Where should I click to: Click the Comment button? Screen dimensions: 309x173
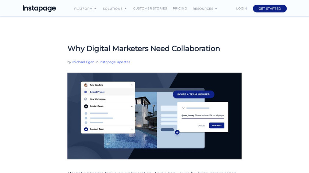(217, 125)
